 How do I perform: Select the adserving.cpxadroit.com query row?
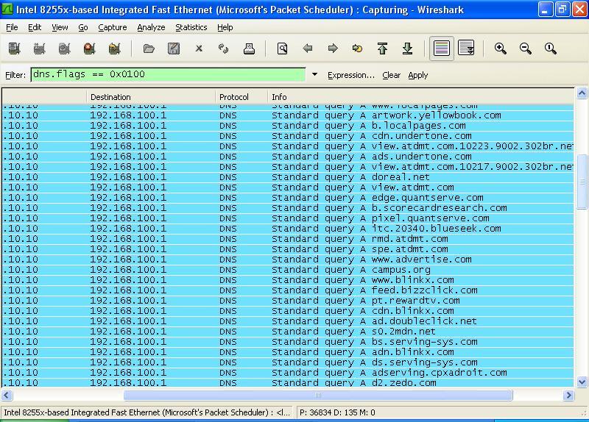coord(288,373)
